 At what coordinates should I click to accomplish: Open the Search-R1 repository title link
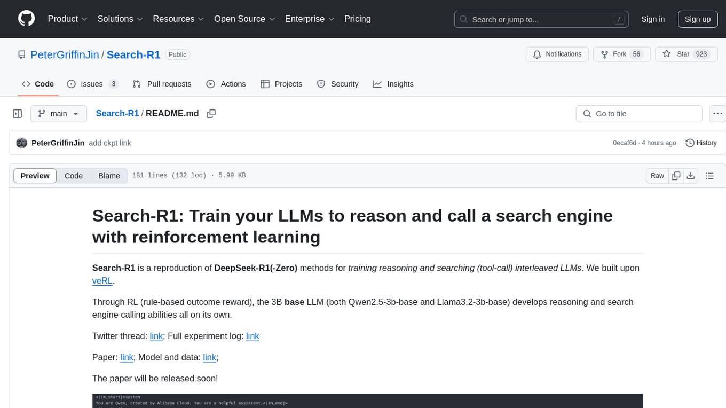tap(133, 54)
